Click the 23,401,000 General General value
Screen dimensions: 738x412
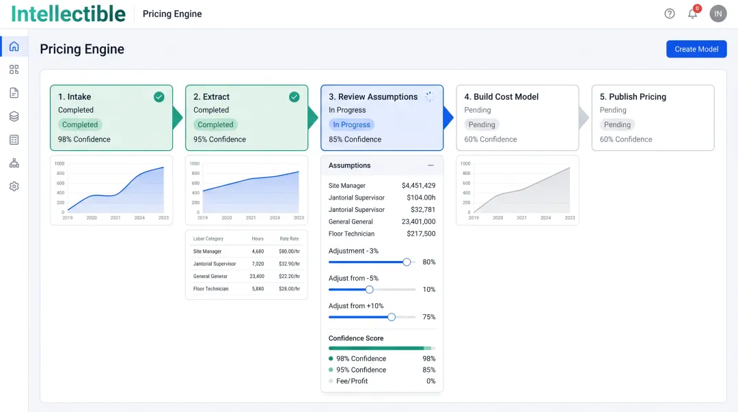[418, 222]
